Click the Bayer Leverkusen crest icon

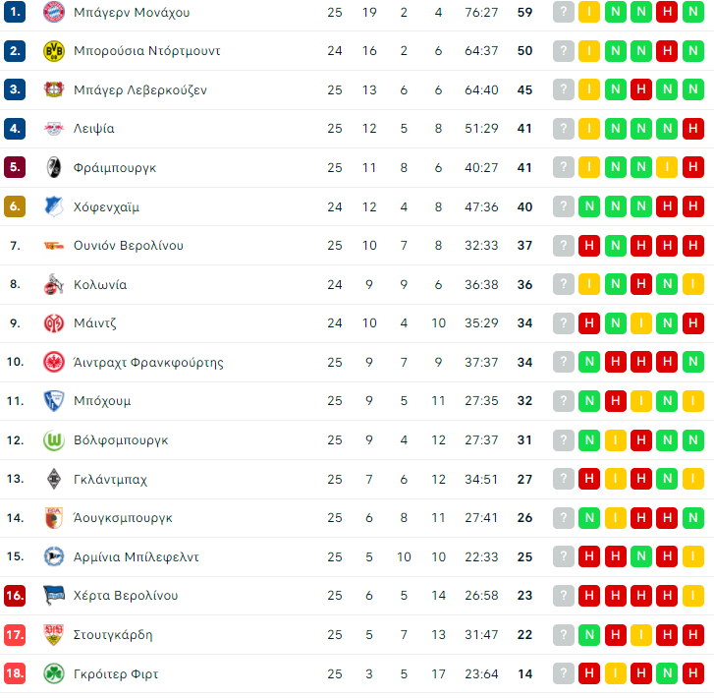click(x=54, y=89)
